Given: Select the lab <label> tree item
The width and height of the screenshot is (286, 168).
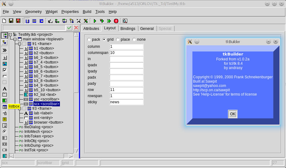Looking at the screenshot, I should pos(43,113).
